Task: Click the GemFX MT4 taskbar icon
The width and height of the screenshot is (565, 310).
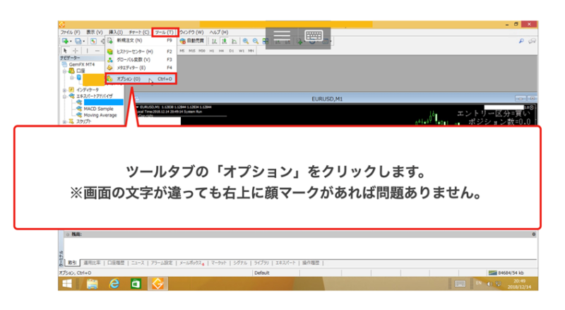Action: [157, 284]
